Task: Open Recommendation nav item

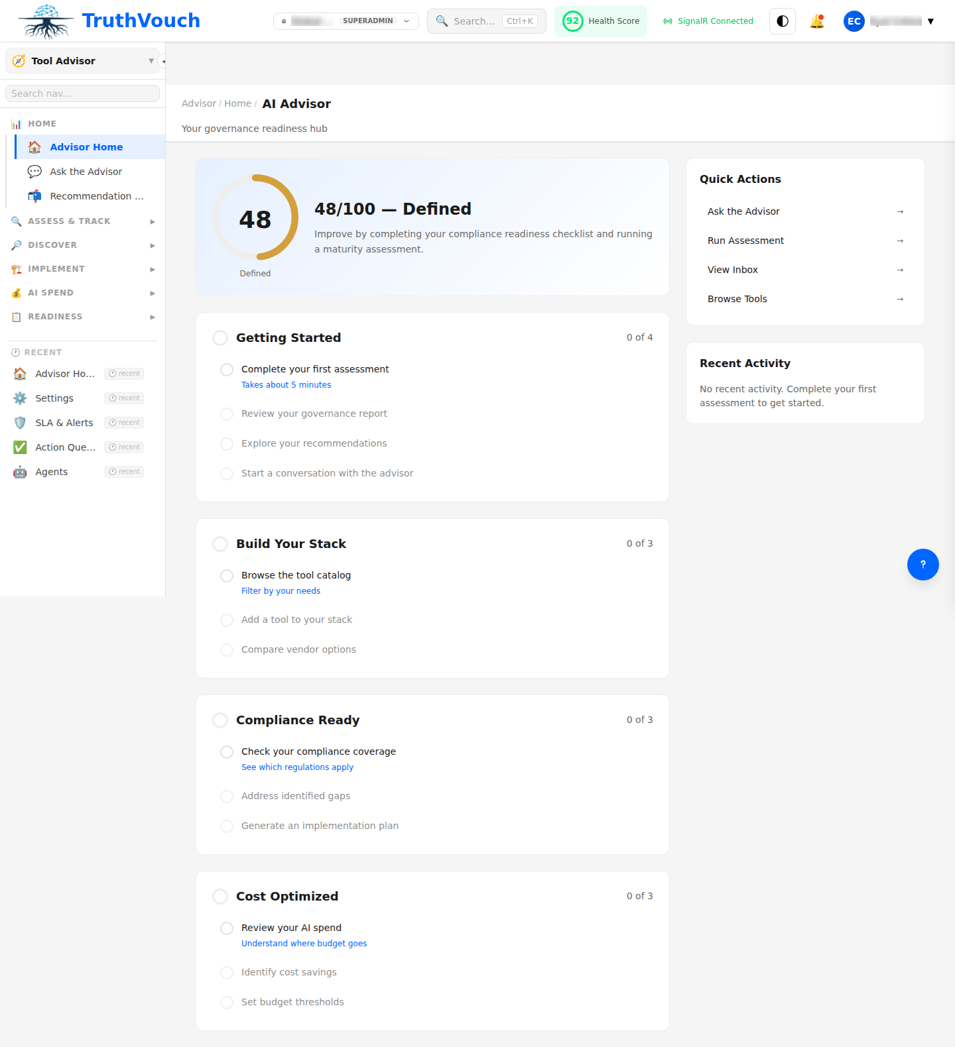Action: tap(90, 196)
